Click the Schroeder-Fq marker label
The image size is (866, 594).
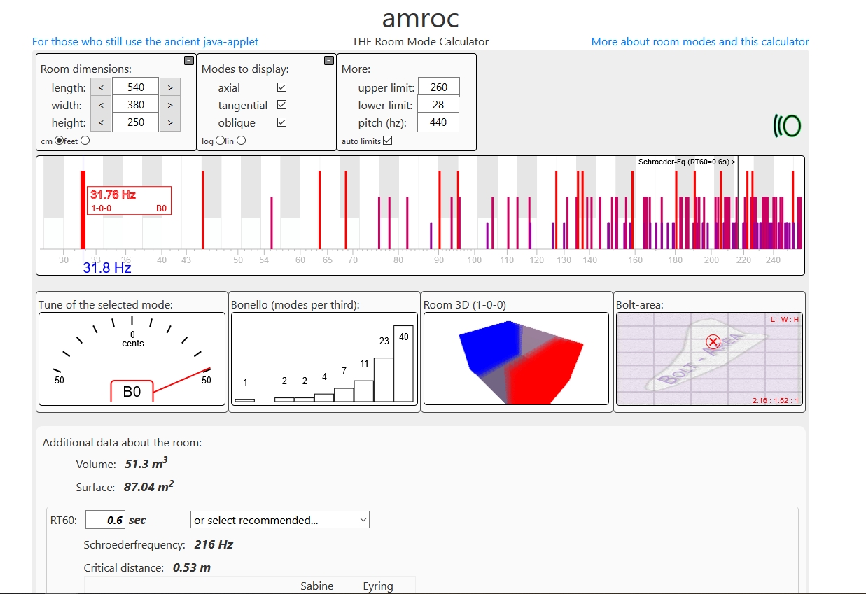pos(686,162)
